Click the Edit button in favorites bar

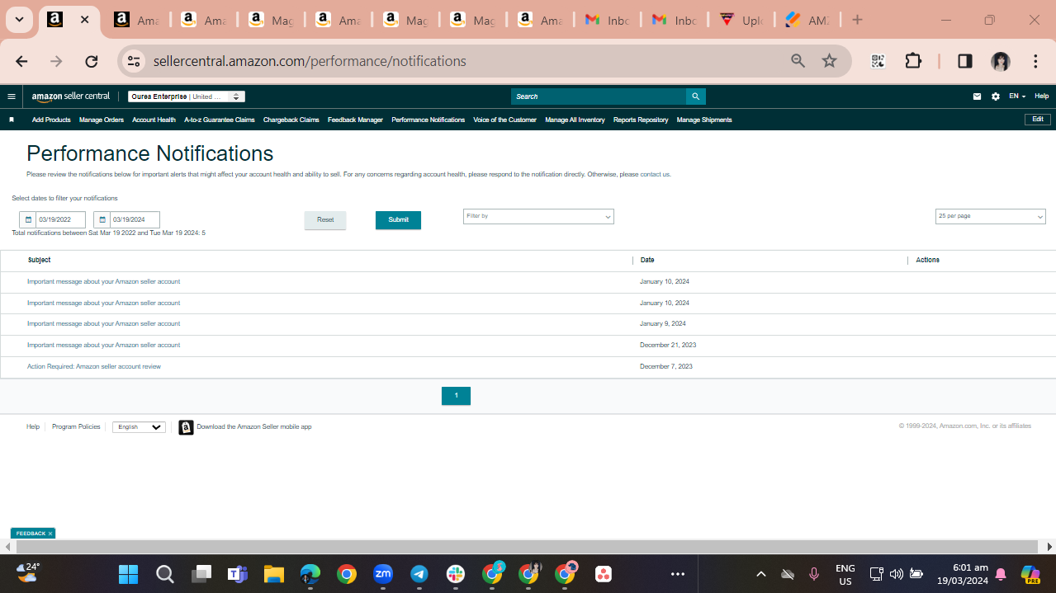1038,120
